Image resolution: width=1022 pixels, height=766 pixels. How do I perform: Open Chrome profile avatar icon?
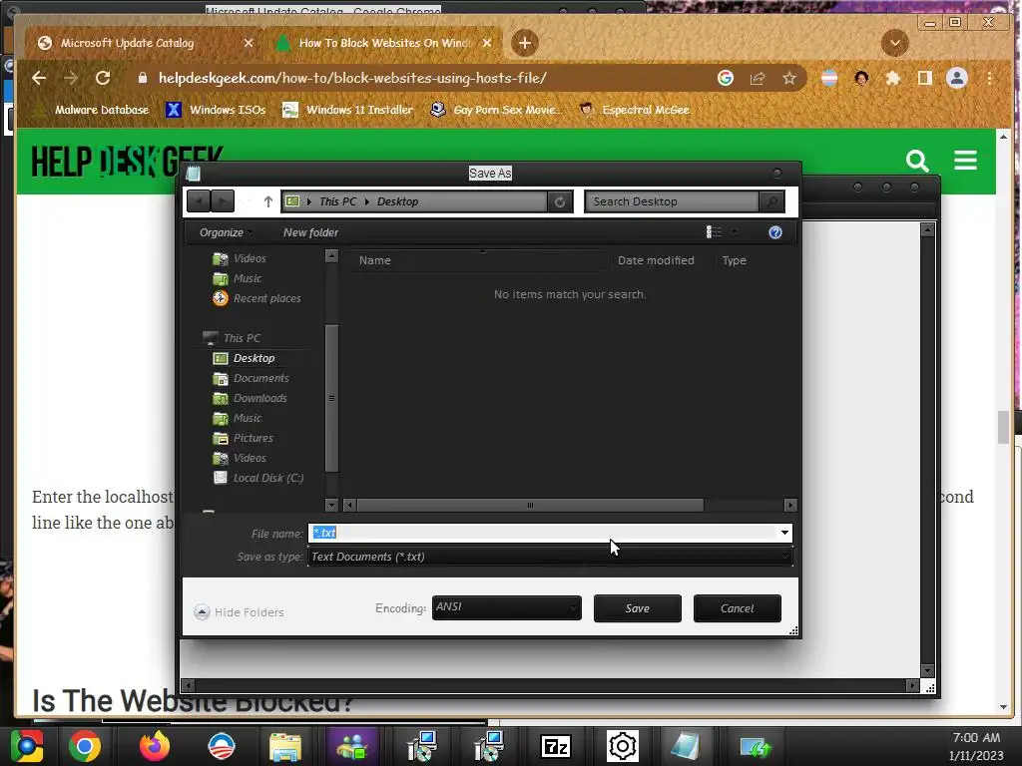[x=957, y=79]
